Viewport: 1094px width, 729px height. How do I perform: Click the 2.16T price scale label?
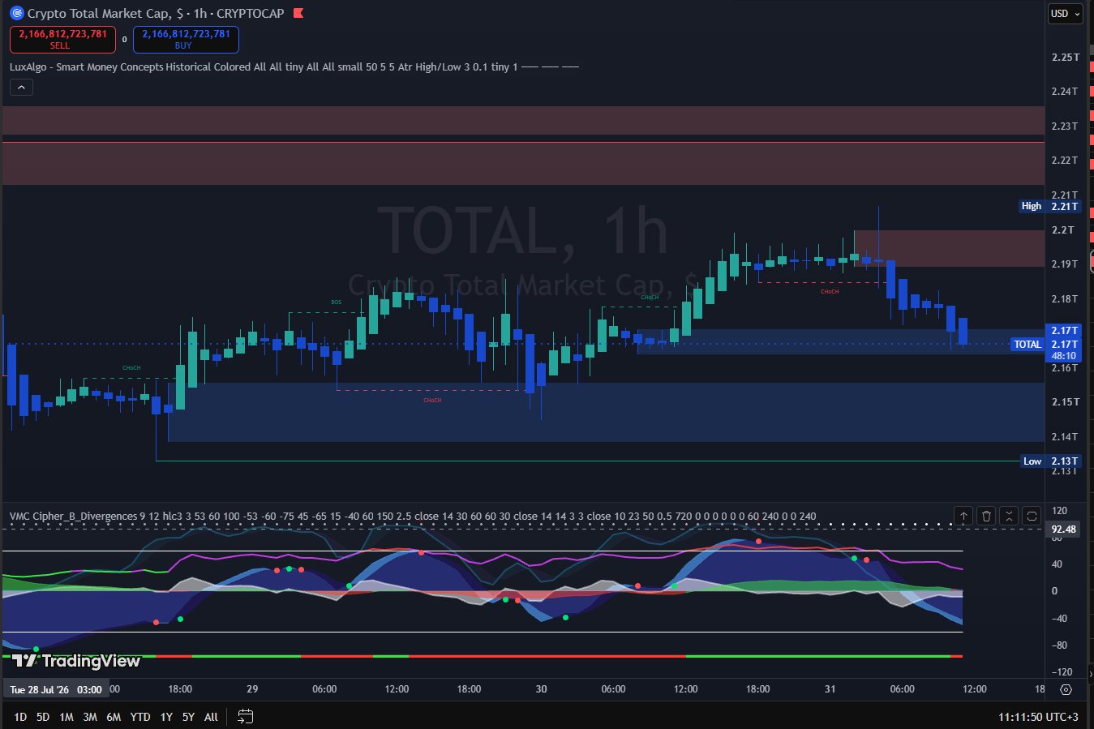(x=1065, y=368)
